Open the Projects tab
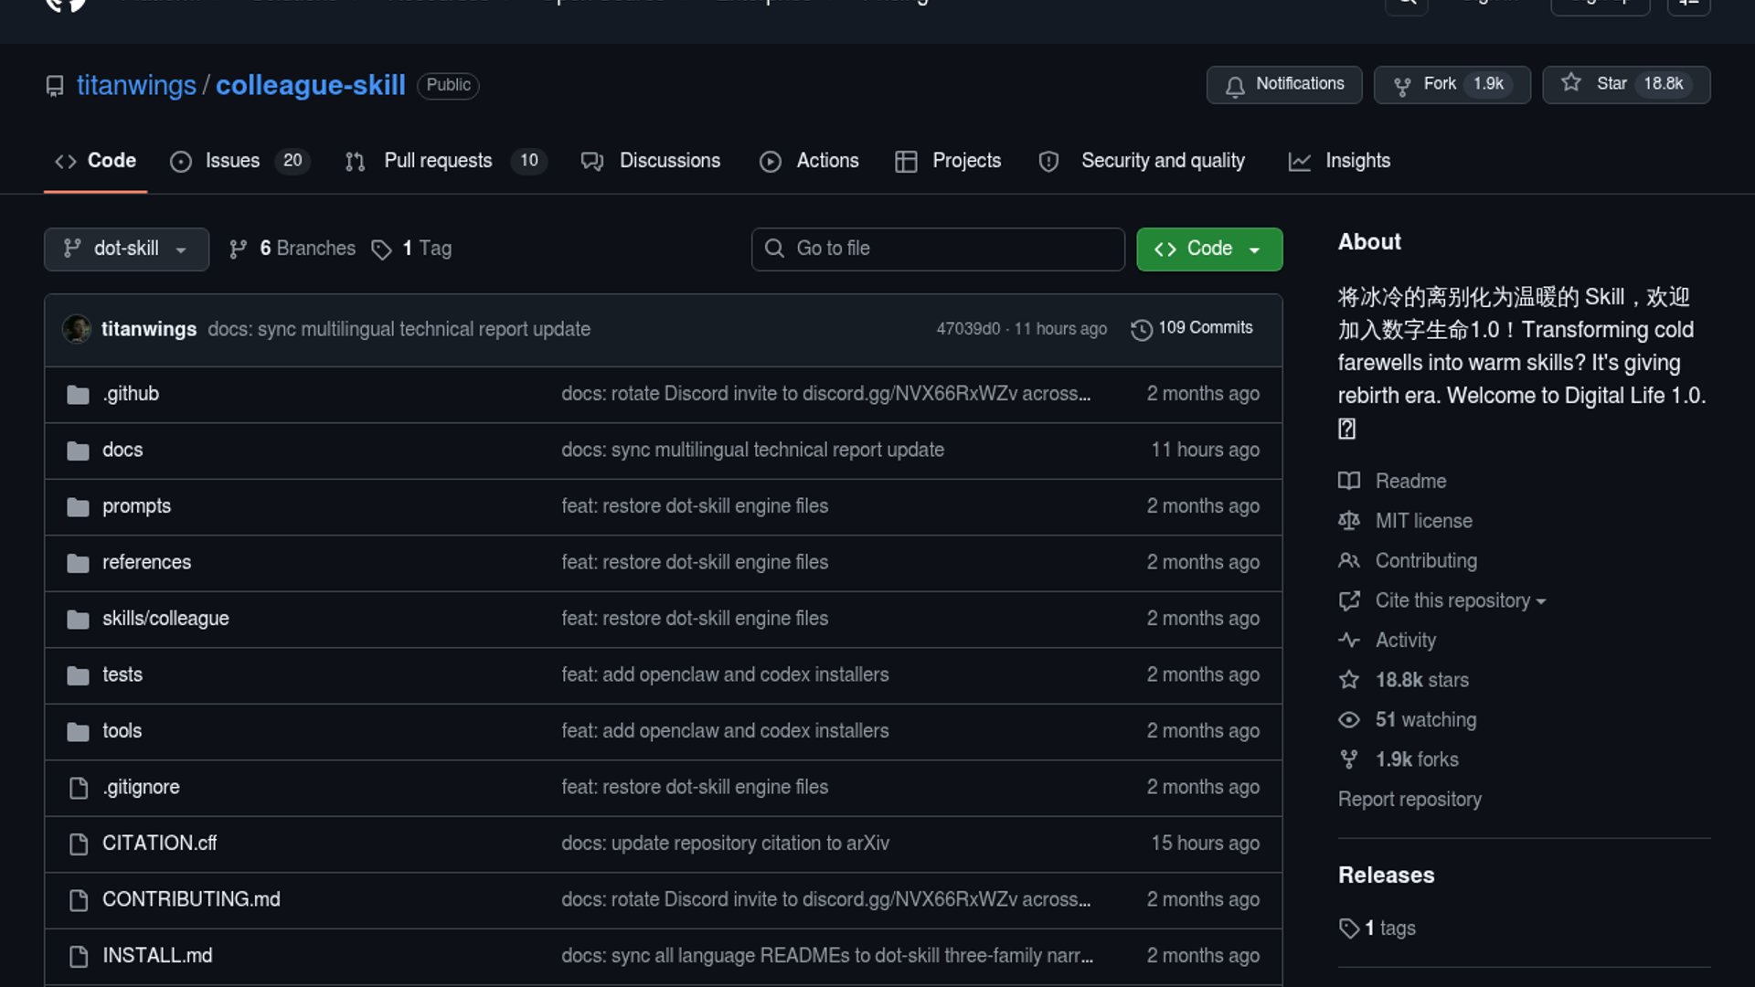This screenshot has height=987, width=1755. [x=948, y=161]
